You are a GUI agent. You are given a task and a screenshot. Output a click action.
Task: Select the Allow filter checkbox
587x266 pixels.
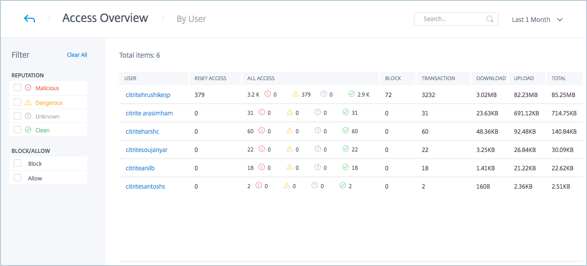point(17,178)
